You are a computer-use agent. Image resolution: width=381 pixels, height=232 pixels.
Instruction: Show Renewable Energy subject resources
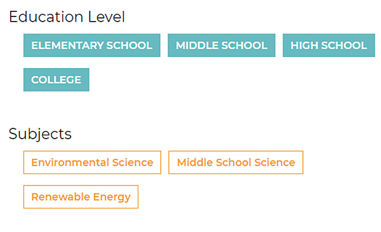point(81,197)
